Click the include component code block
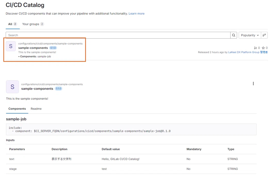Image resolution: width=275 pixels, height=179 pixels. pos(131,129)
